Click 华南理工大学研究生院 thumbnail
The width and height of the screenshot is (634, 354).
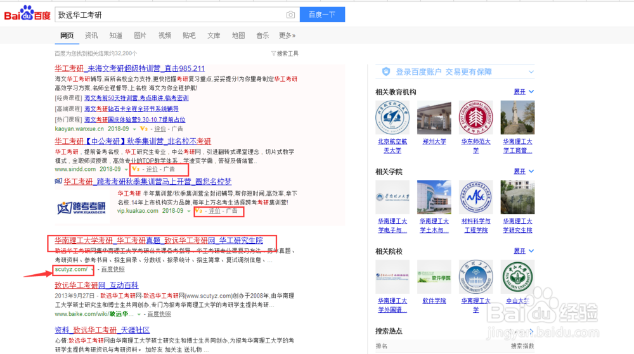coord(517,197)
